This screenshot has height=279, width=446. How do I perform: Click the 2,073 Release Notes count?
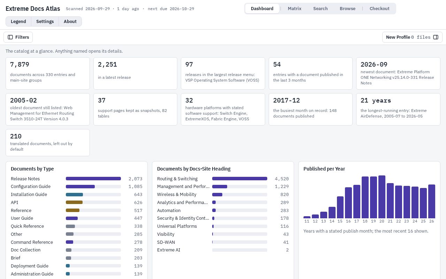point(135,179)
